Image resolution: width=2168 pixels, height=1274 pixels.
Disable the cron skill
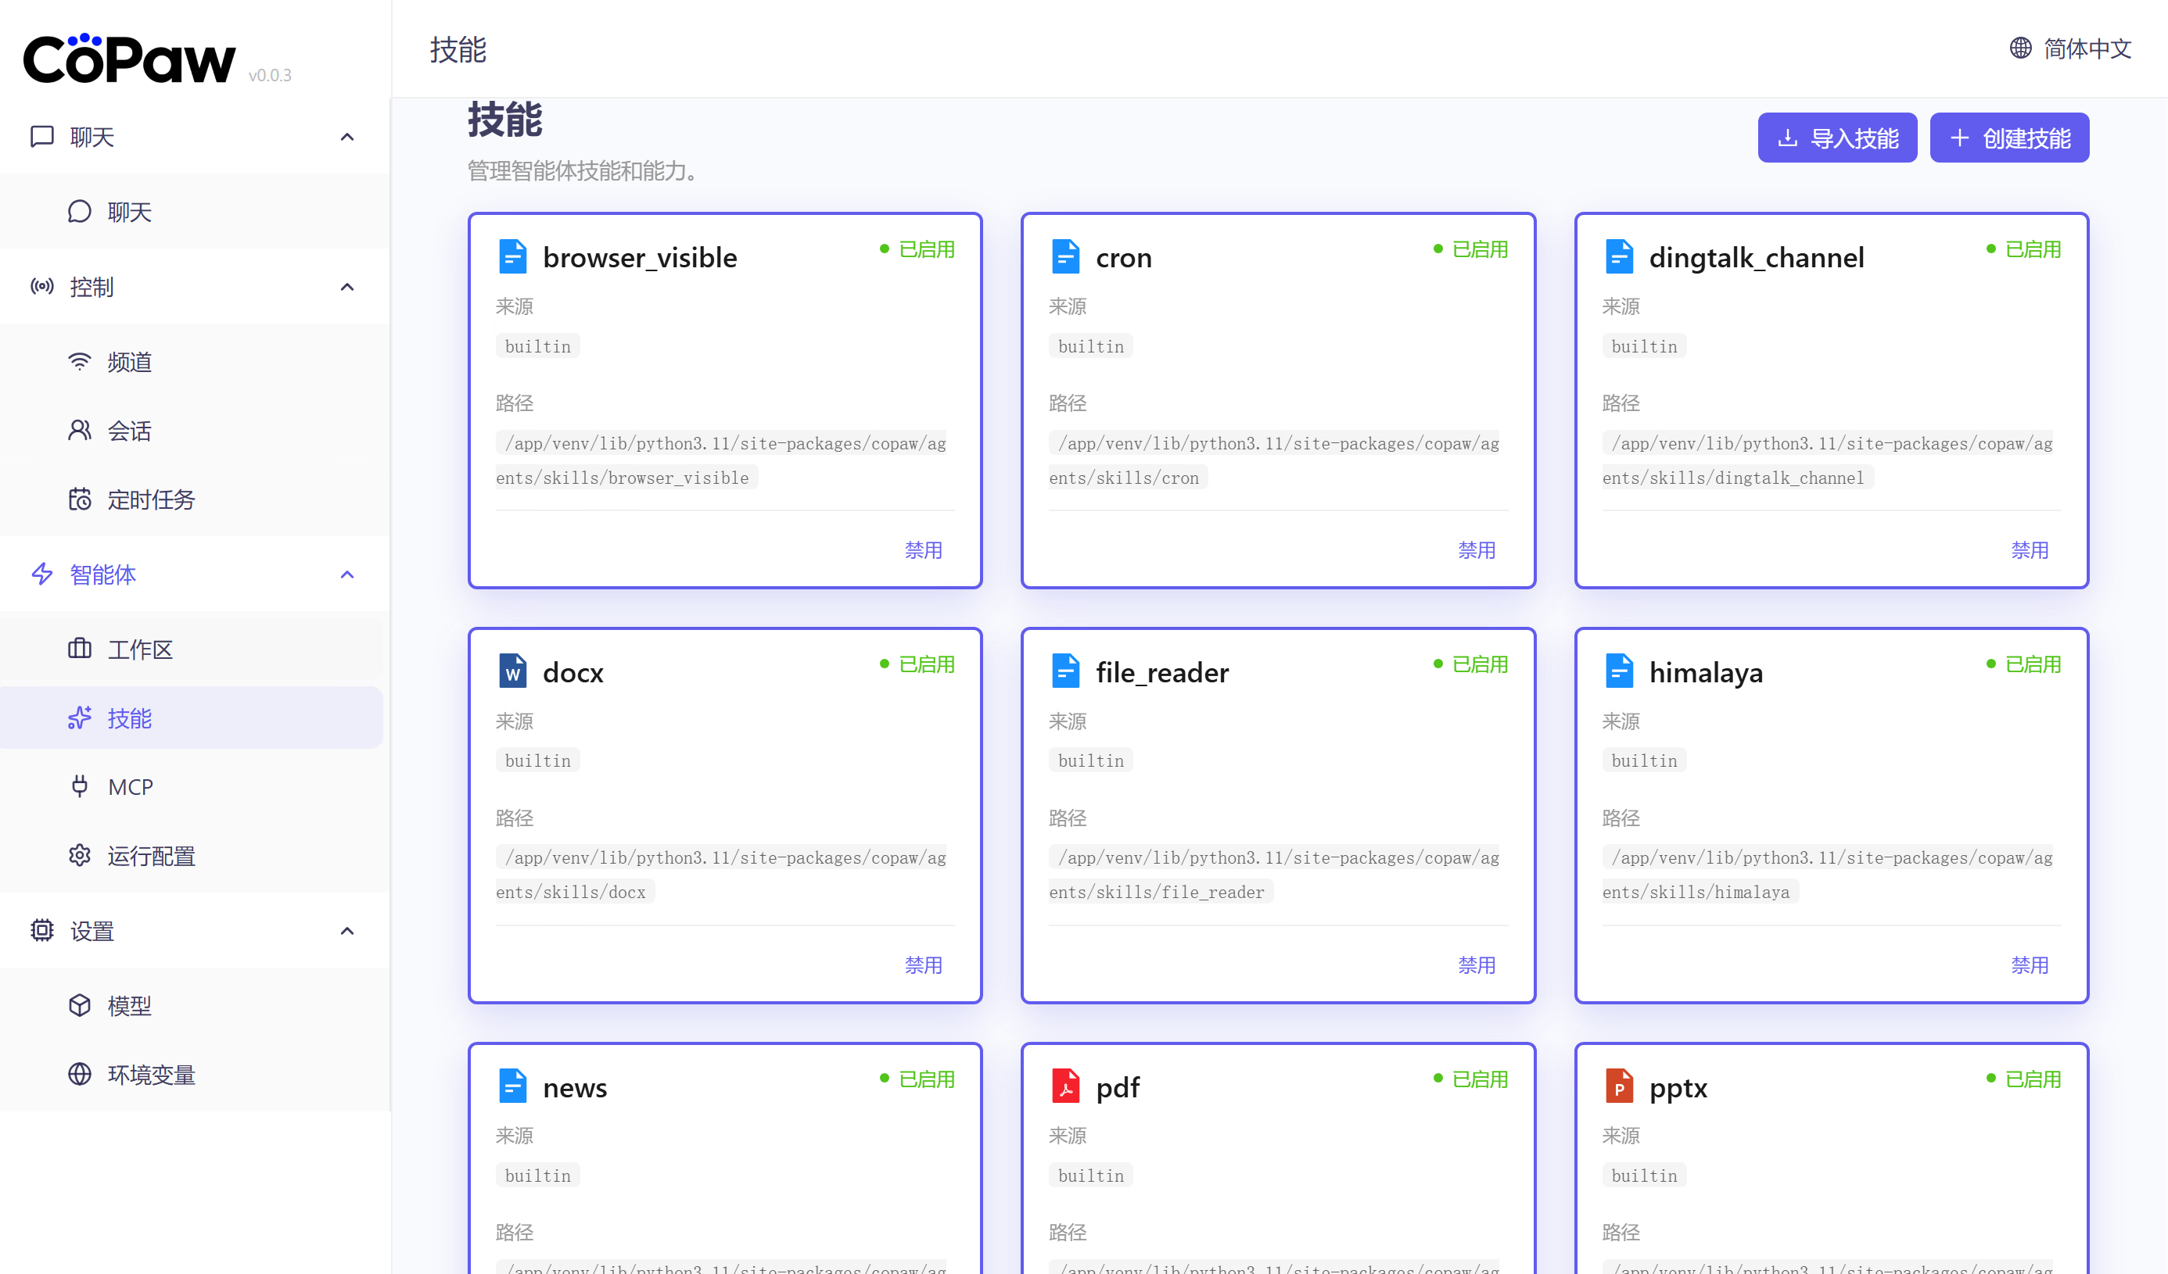pyautogui.click(x=1475, y=549)
